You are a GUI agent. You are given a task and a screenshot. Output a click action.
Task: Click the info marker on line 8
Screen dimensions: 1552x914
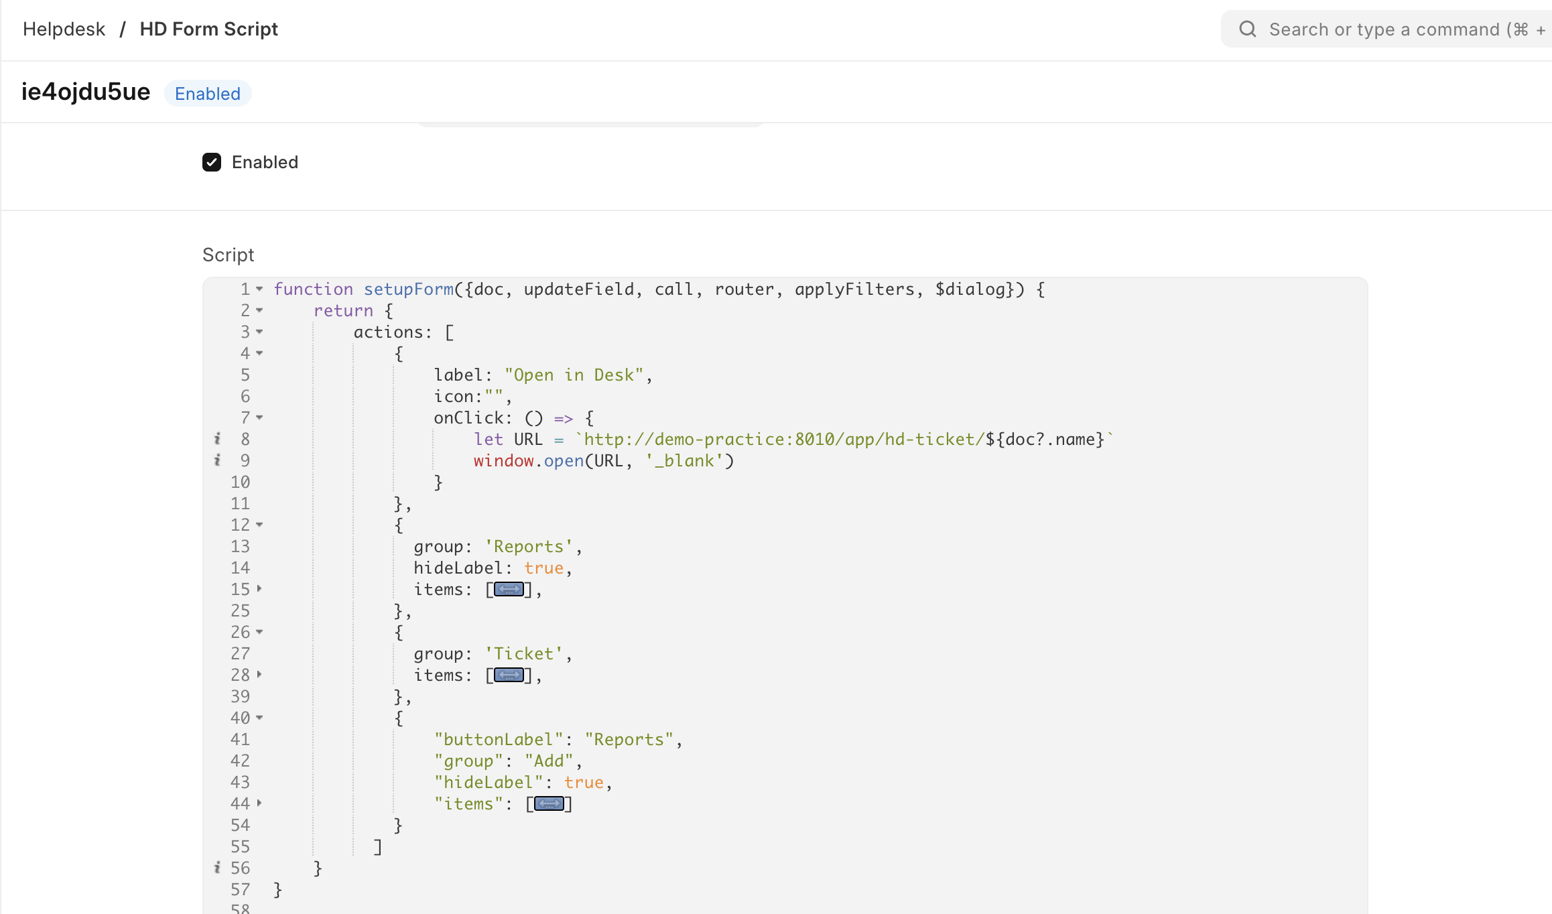[x=217, y=439]
